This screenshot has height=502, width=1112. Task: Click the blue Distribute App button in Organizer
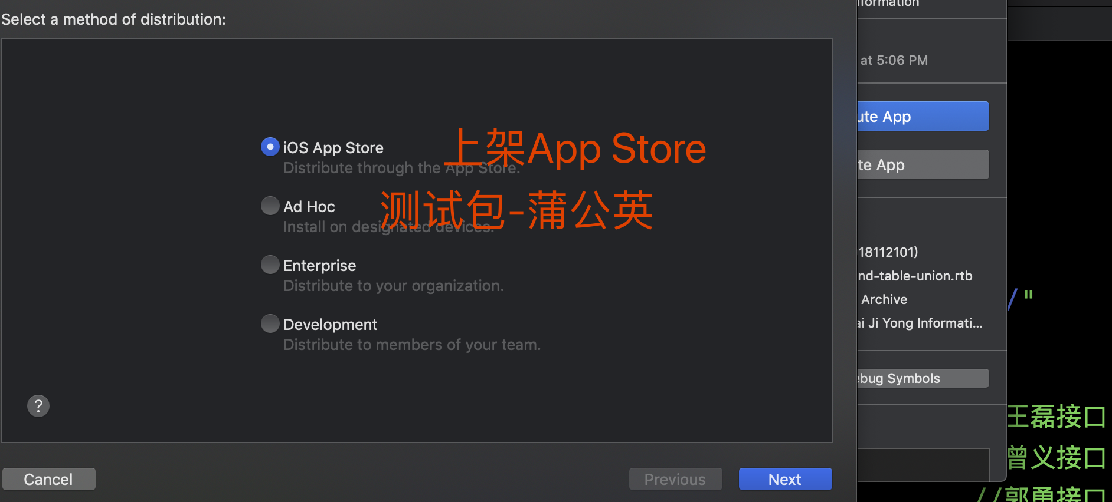pos(923,116)
